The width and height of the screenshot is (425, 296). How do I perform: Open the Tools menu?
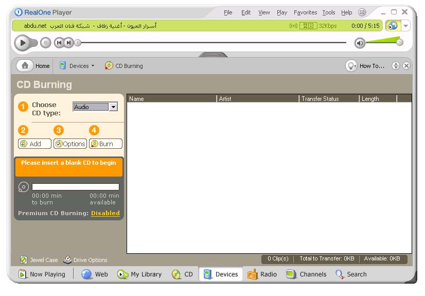[328, 12]
